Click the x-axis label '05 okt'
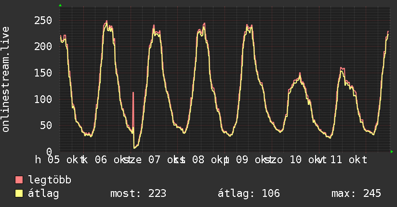This screenshot has width=397, height=207. click(66, 160)
